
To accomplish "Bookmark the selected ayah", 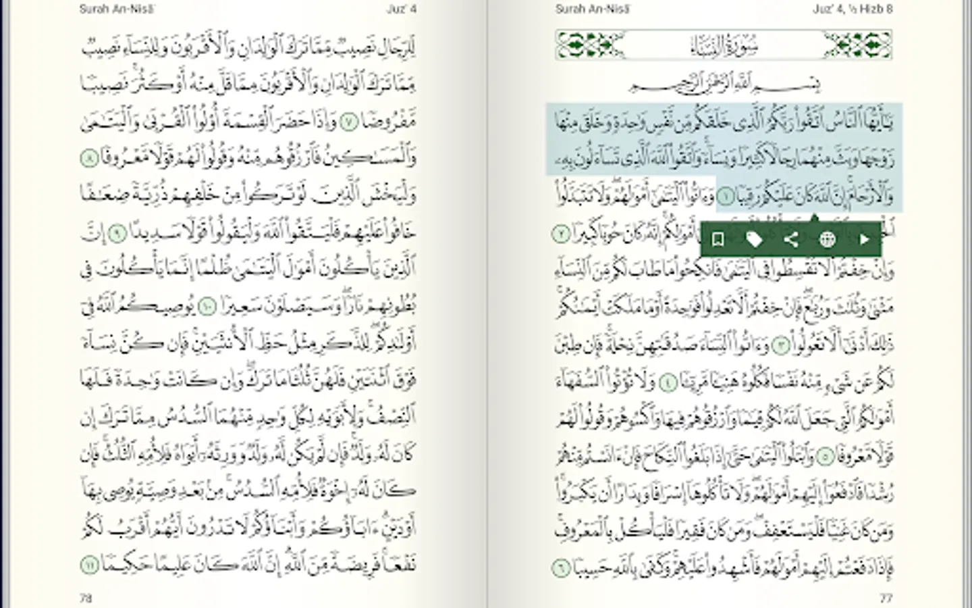I will 718,240.
